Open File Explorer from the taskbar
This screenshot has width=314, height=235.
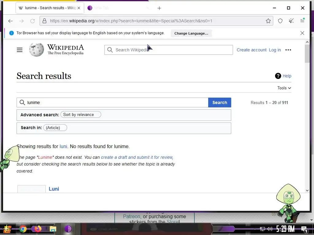pos(53,229)
